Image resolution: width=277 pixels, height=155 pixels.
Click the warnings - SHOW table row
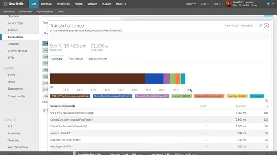point(159,146)
